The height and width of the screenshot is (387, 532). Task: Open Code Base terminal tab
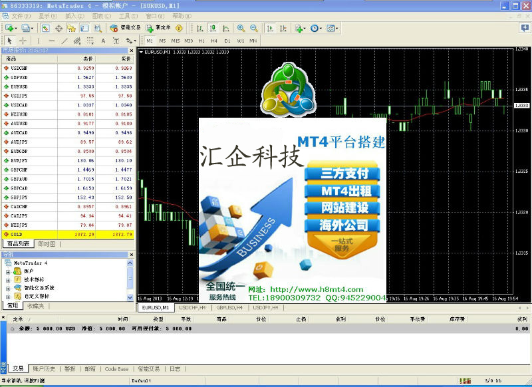point(117,368)
